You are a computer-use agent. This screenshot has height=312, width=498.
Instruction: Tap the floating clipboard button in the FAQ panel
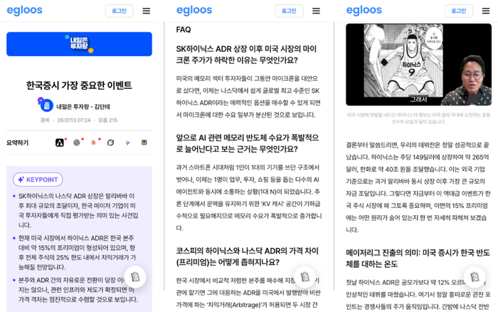pyautogui.click(x=305, y=276)
